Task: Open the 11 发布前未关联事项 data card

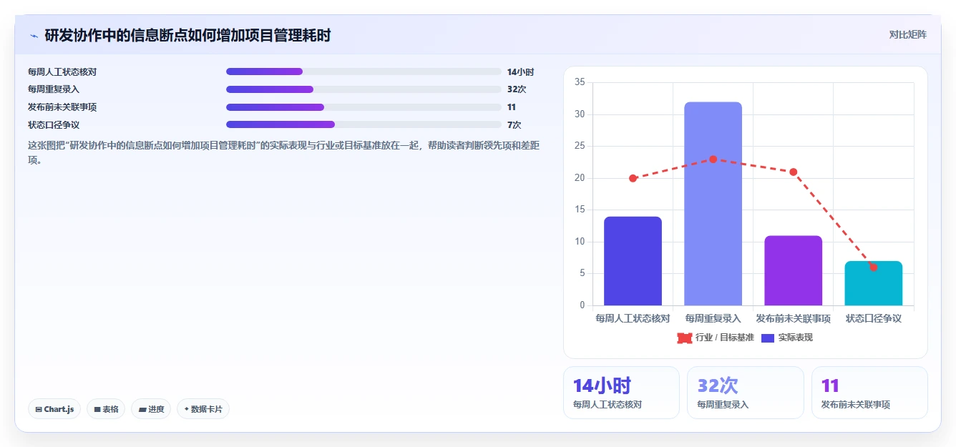Action: click(x=869, y=393)
